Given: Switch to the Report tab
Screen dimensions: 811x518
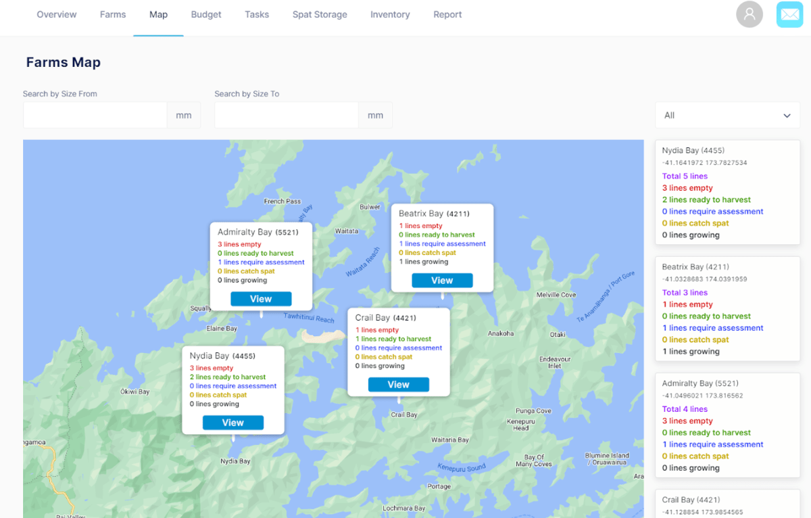Looking at the screenshot, I should 447,14.
